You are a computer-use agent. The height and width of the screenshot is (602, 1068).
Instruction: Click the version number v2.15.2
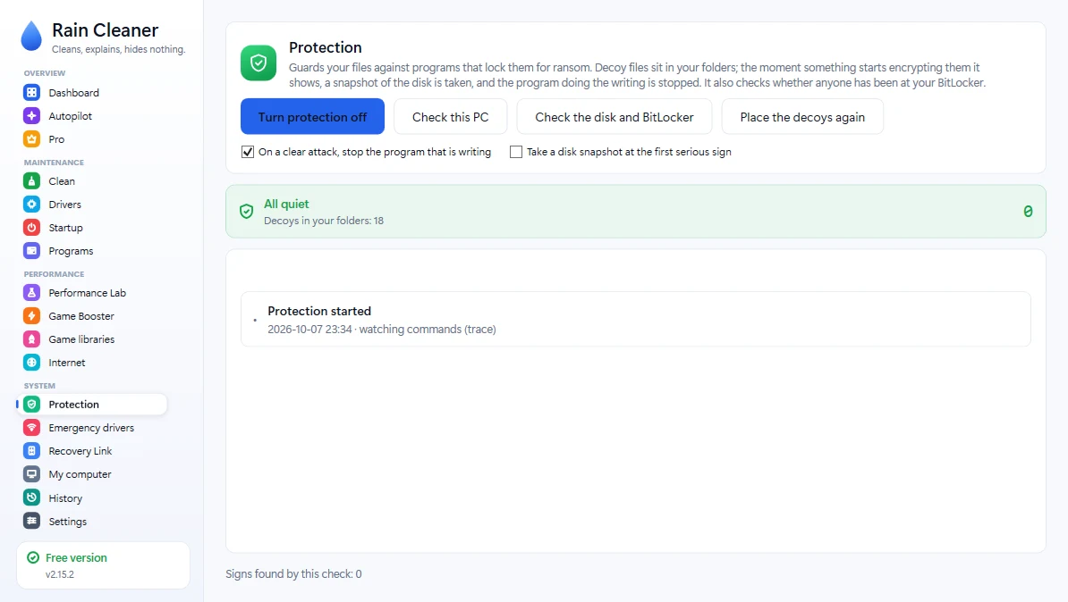[60, 575]
